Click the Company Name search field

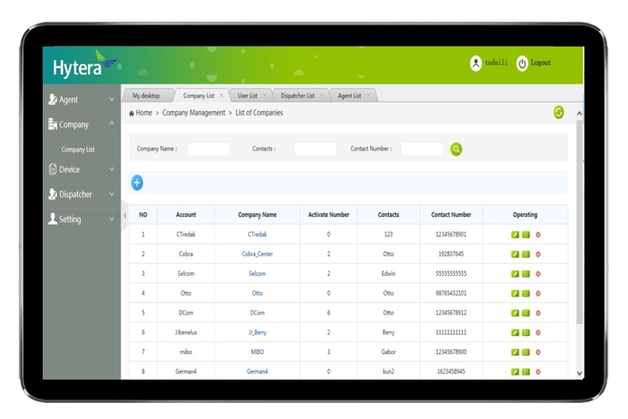[209, 149]
